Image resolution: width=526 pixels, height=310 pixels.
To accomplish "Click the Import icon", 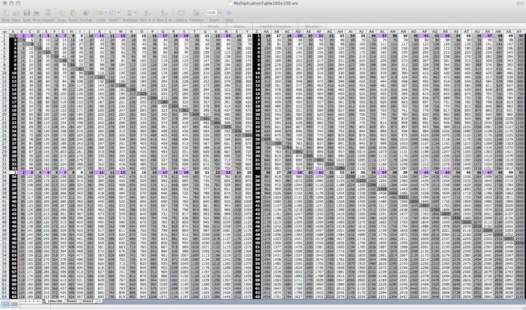I will [x=48, y=13].
